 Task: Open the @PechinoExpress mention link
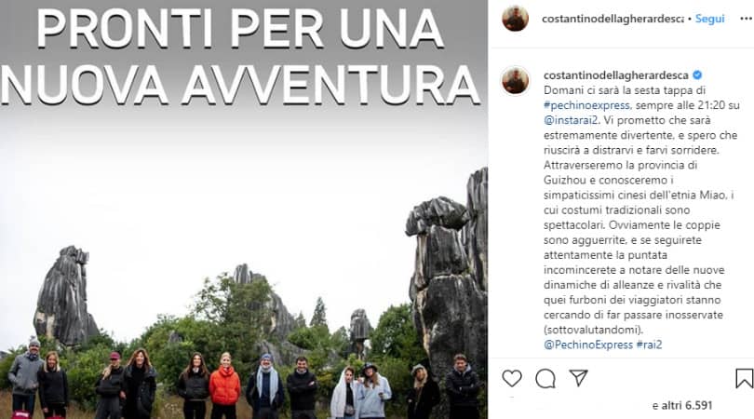588,345
